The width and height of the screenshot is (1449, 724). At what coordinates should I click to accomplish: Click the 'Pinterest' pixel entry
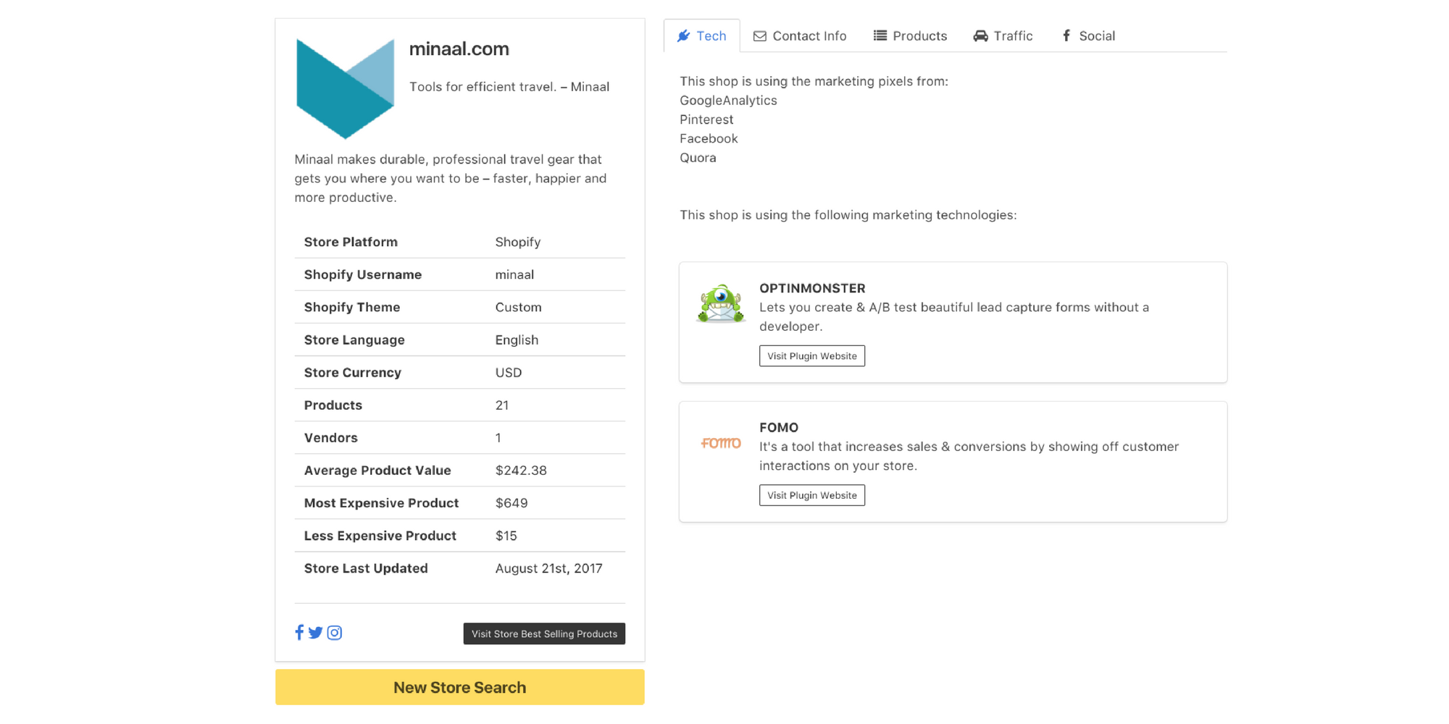coord(706,119)
